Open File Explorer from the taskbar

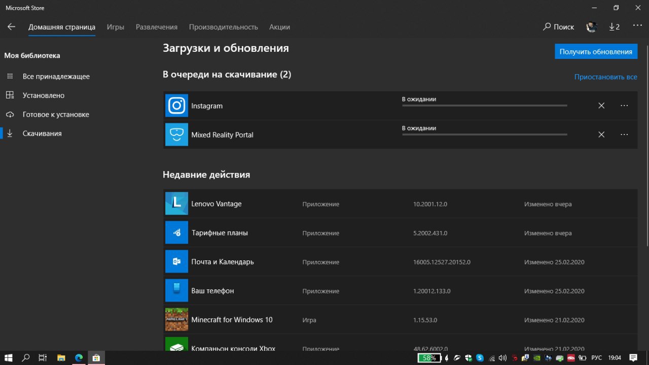tap(61, 357)
